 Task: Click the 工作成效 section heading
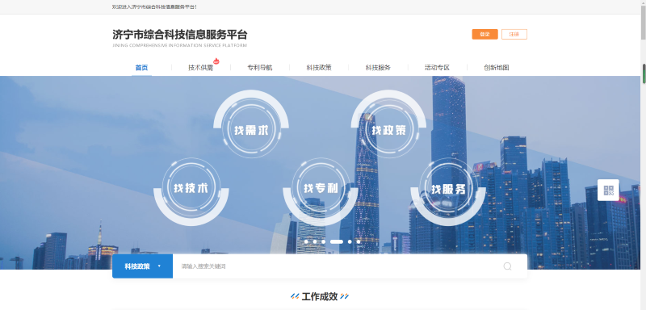(320, 296)
